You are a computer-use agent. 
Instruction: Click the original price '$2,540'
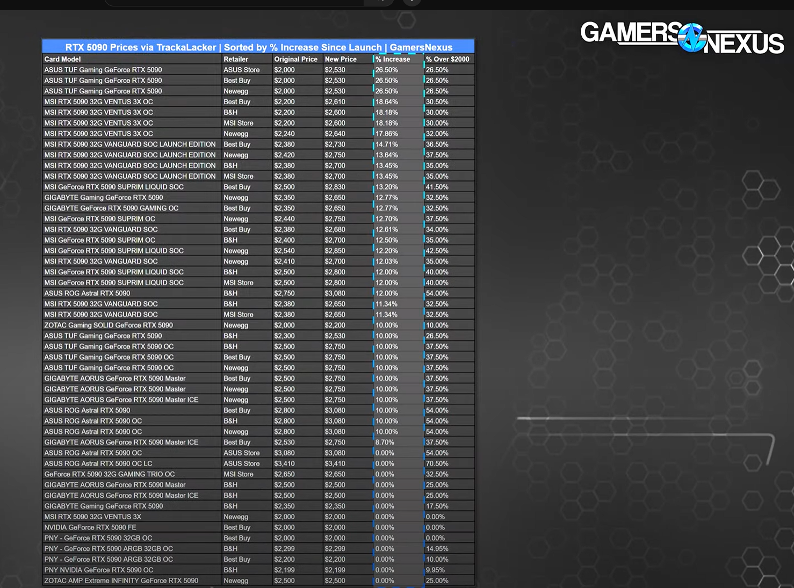pos(284,251)
